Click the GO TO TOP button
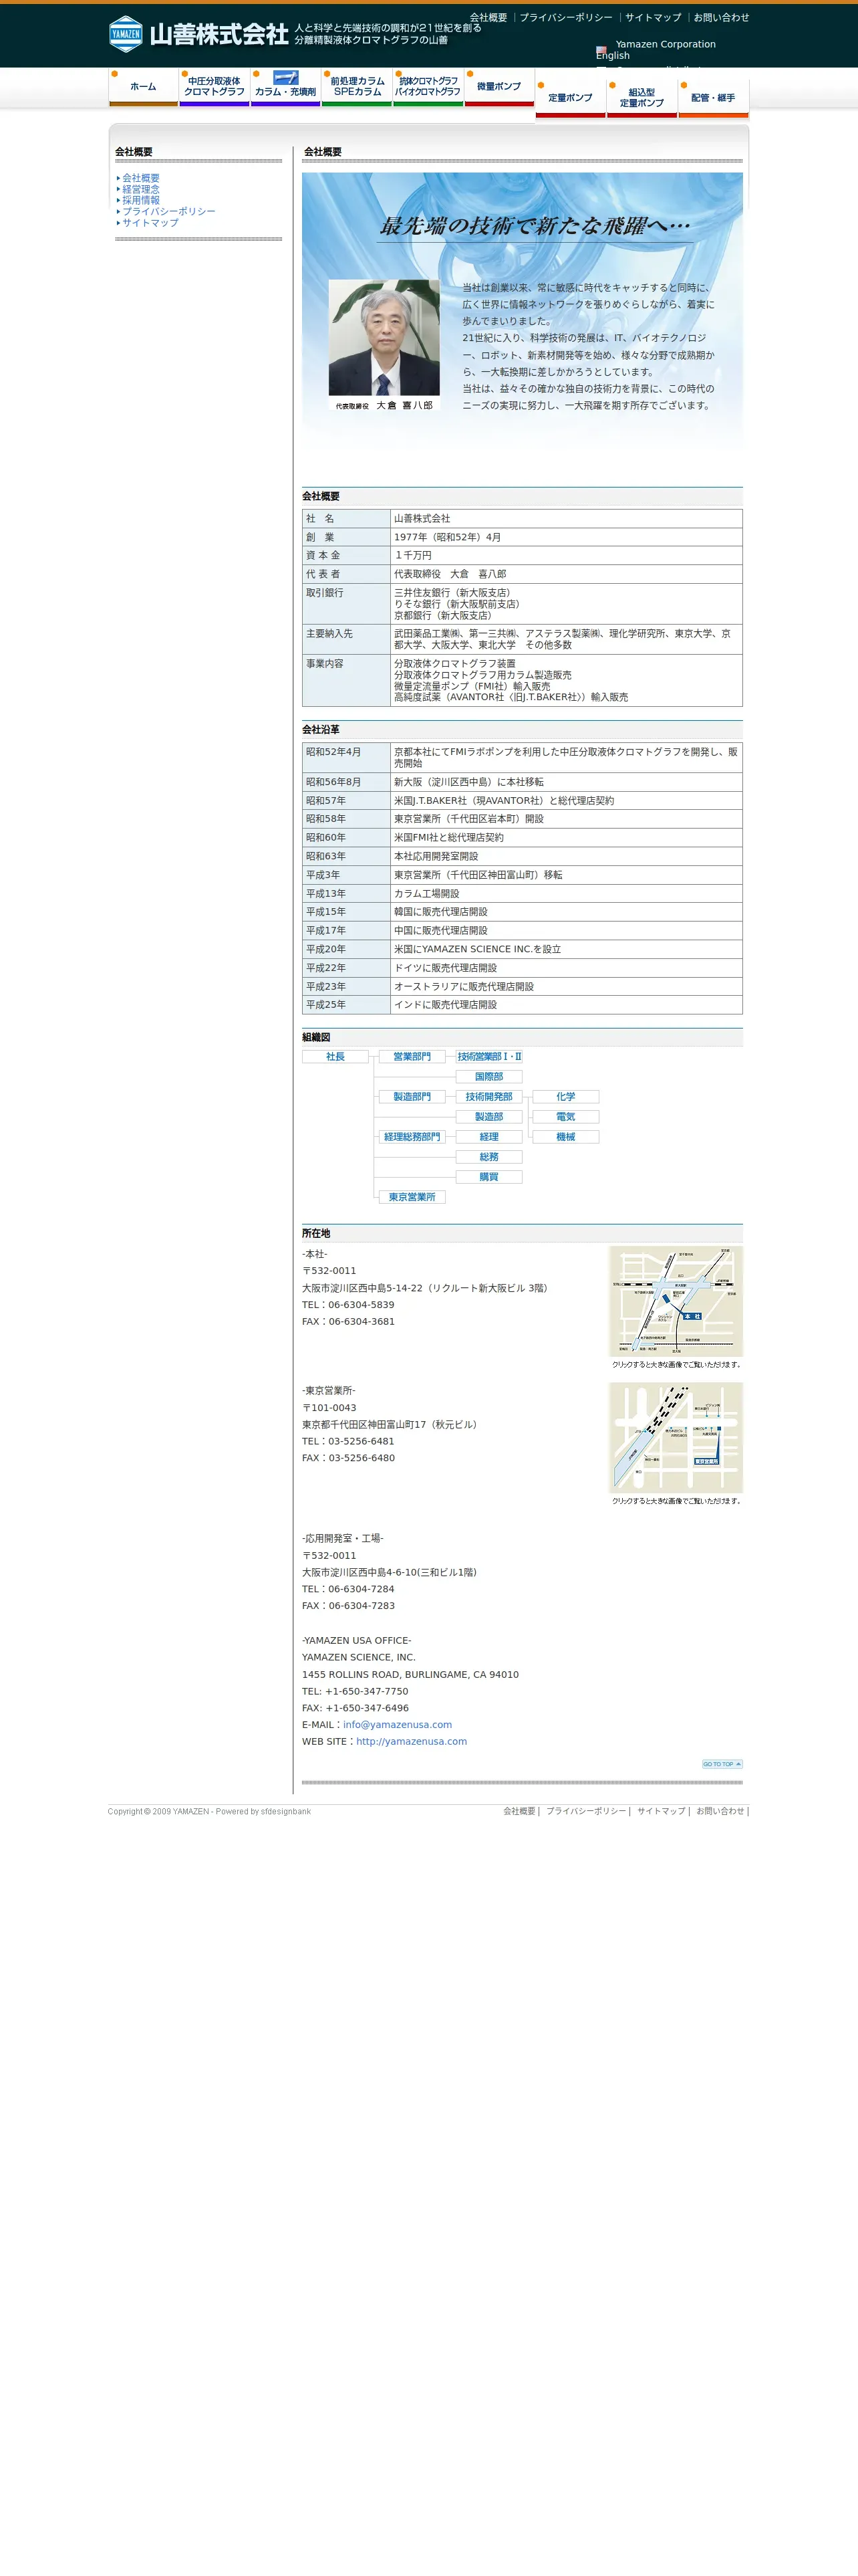Viewport: 858px width, 2576px height. click(722, 1764)
